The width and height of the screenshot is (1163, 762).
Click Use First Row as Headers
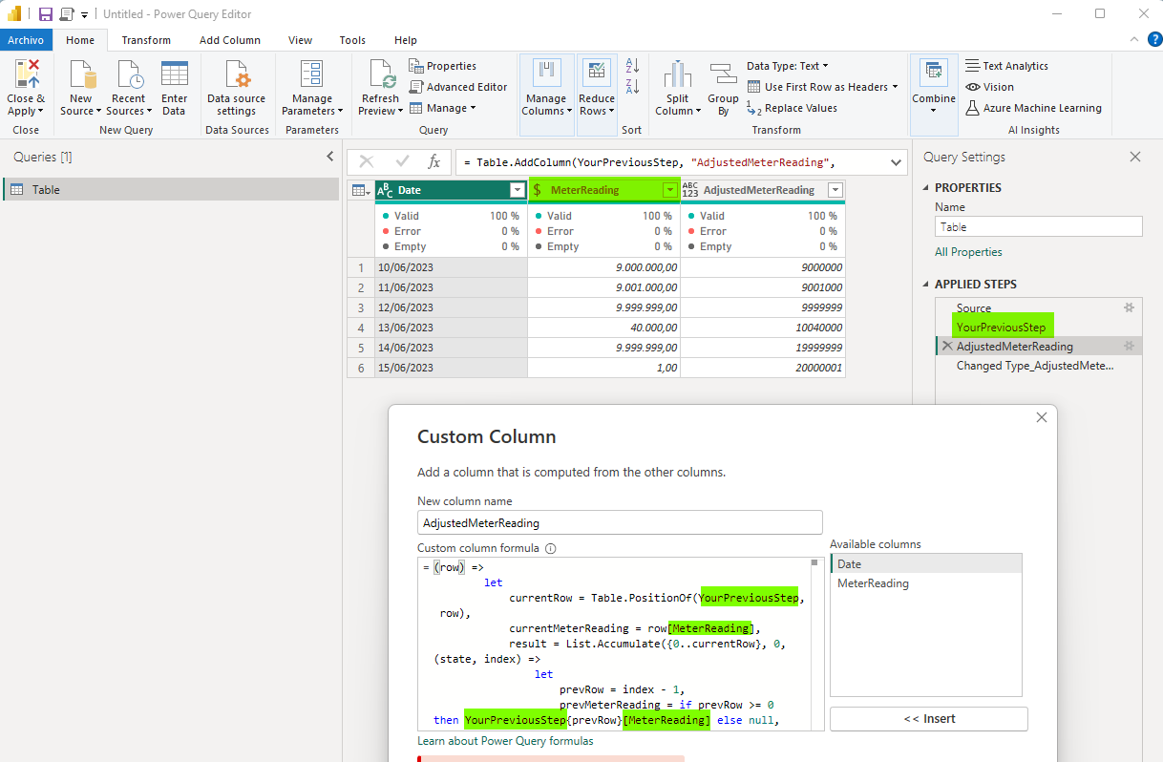823,87
